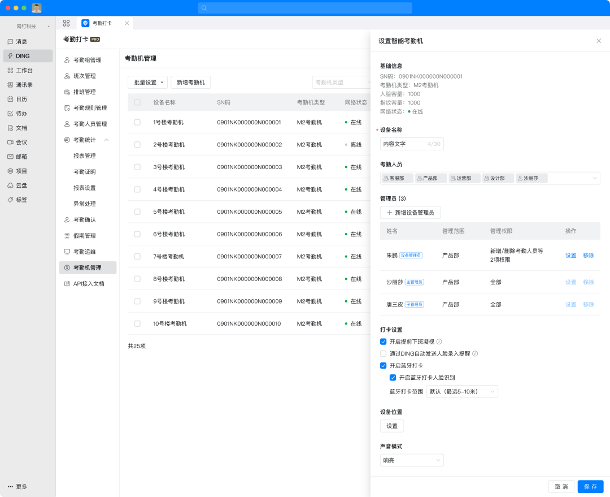Screen dimensions: 610x497
Task: Close the 设置智能考勤机 panel with X
Action: tap(599, 41)
